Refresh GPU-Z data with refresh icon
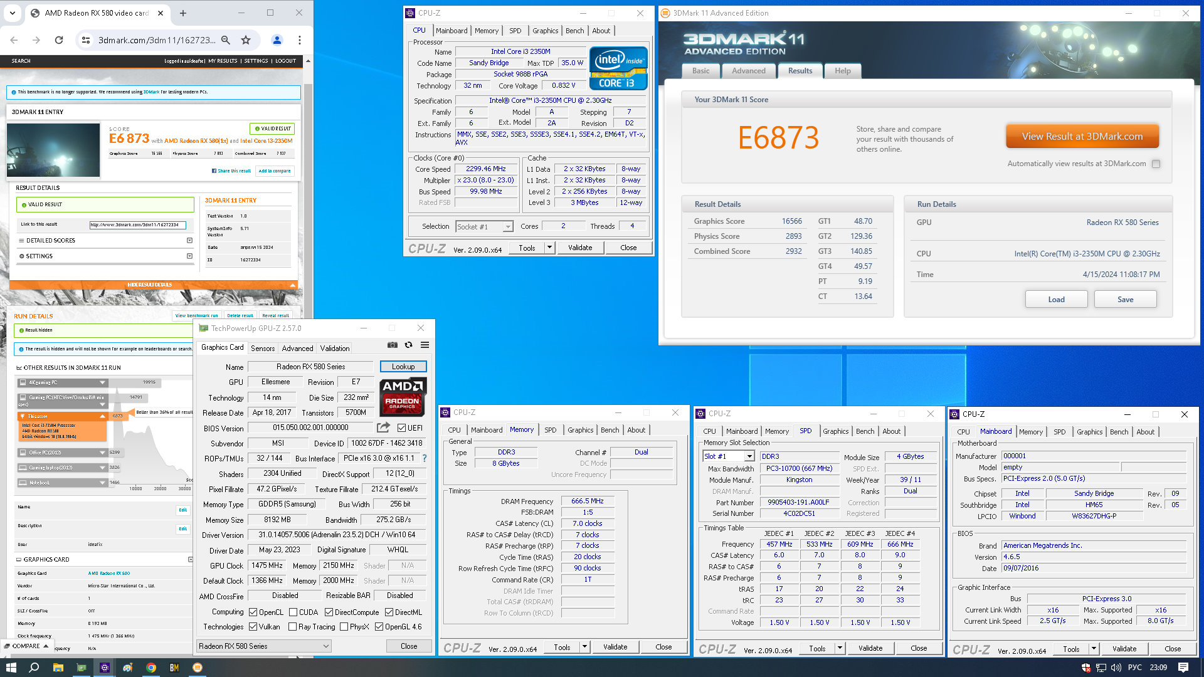The image size is (1204, 677). pos(409,345)
